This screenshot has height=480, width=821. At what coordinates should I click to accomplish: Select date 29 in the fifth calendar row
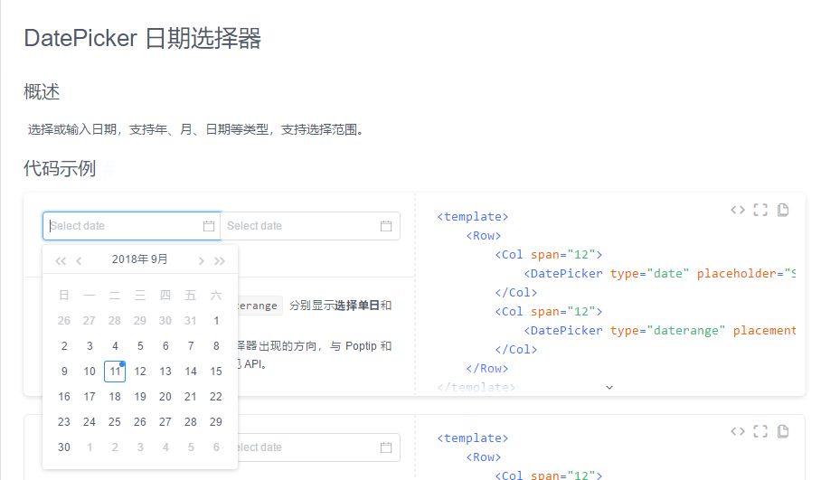pos(216,422)
